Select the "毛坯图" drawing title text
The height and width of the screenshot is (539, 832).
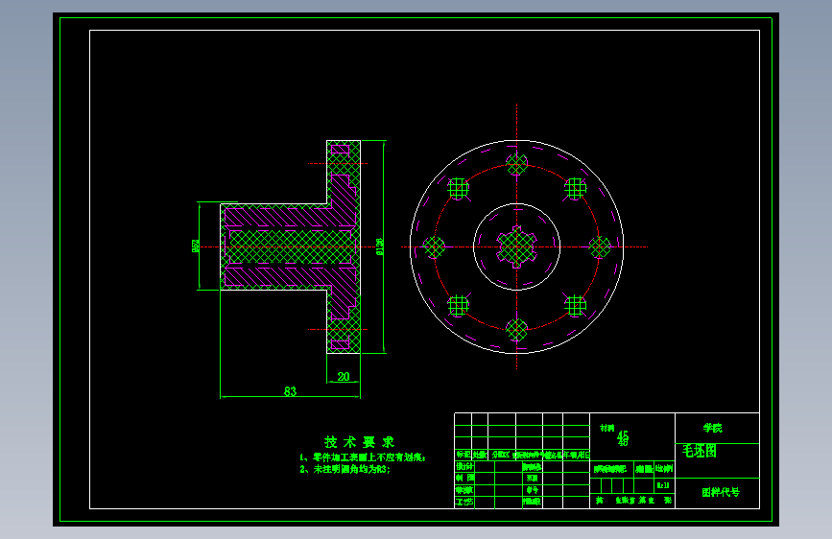point(700,451)
